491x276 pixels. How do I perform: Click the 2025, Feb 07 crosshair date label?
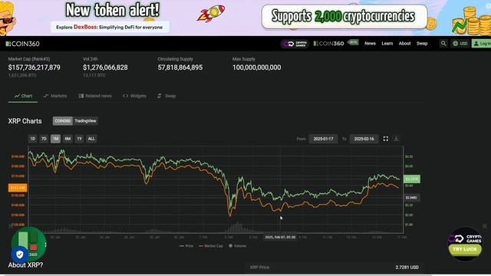[280, 237]
